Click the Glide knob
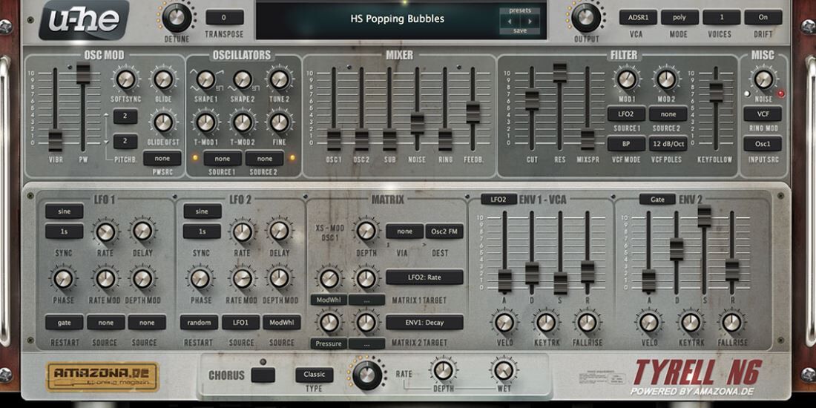 [163, 79]
